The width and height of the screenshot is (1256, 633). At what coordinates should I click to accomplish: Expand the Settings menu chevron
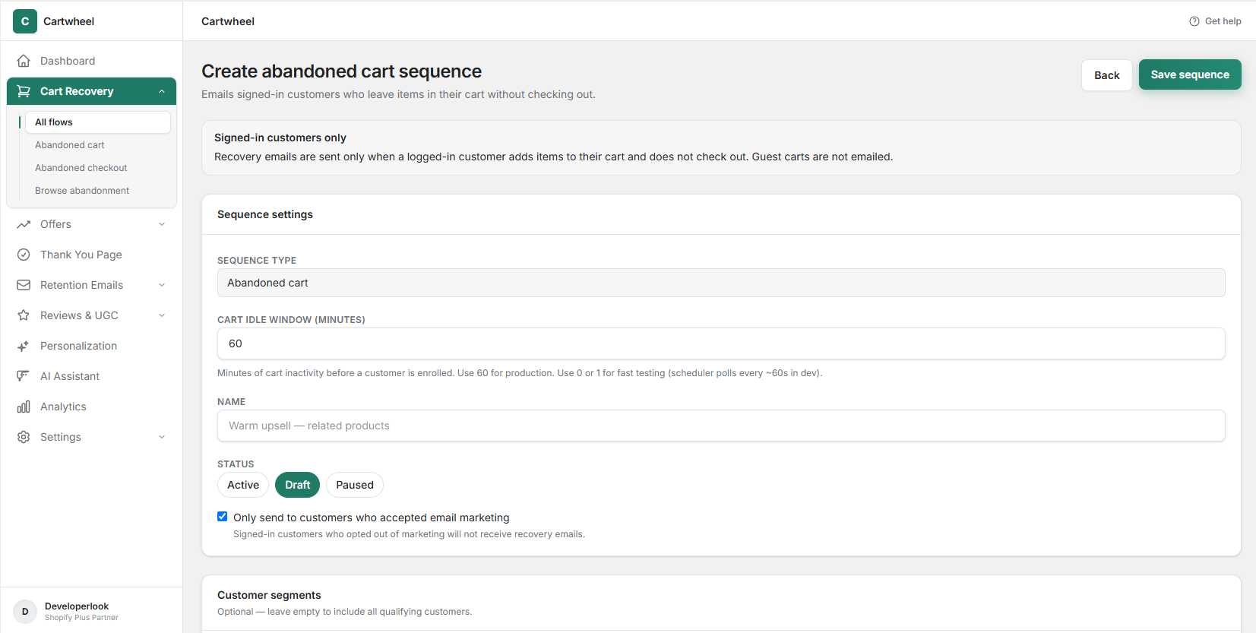coord(162,437)
